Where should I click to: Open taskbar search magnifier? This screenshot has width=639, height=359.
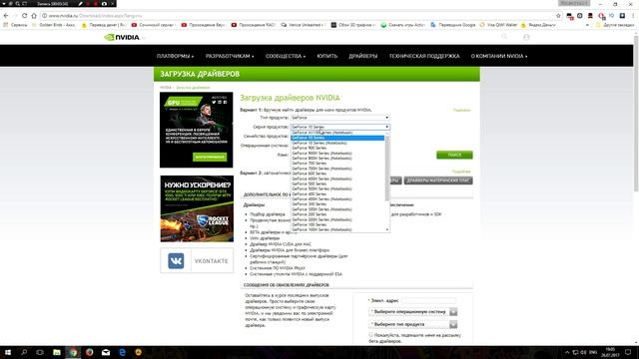24,352
